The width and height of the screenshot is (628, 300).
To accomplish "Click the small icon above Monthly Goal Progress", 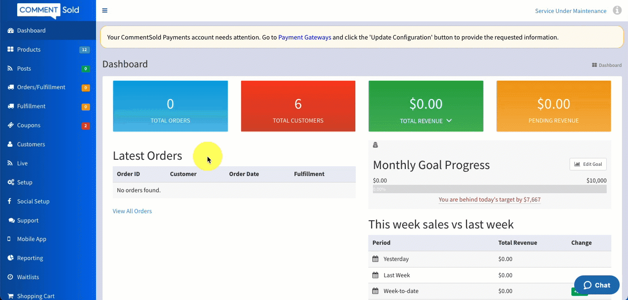I will [x=376, y=145].
